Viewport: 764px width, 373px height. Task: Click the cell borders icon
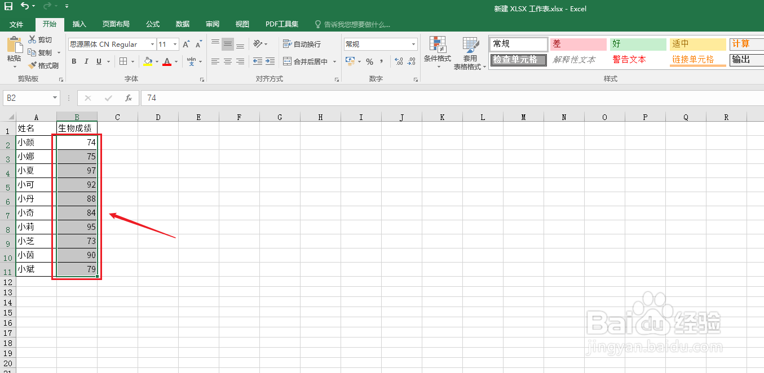[123, 61]
